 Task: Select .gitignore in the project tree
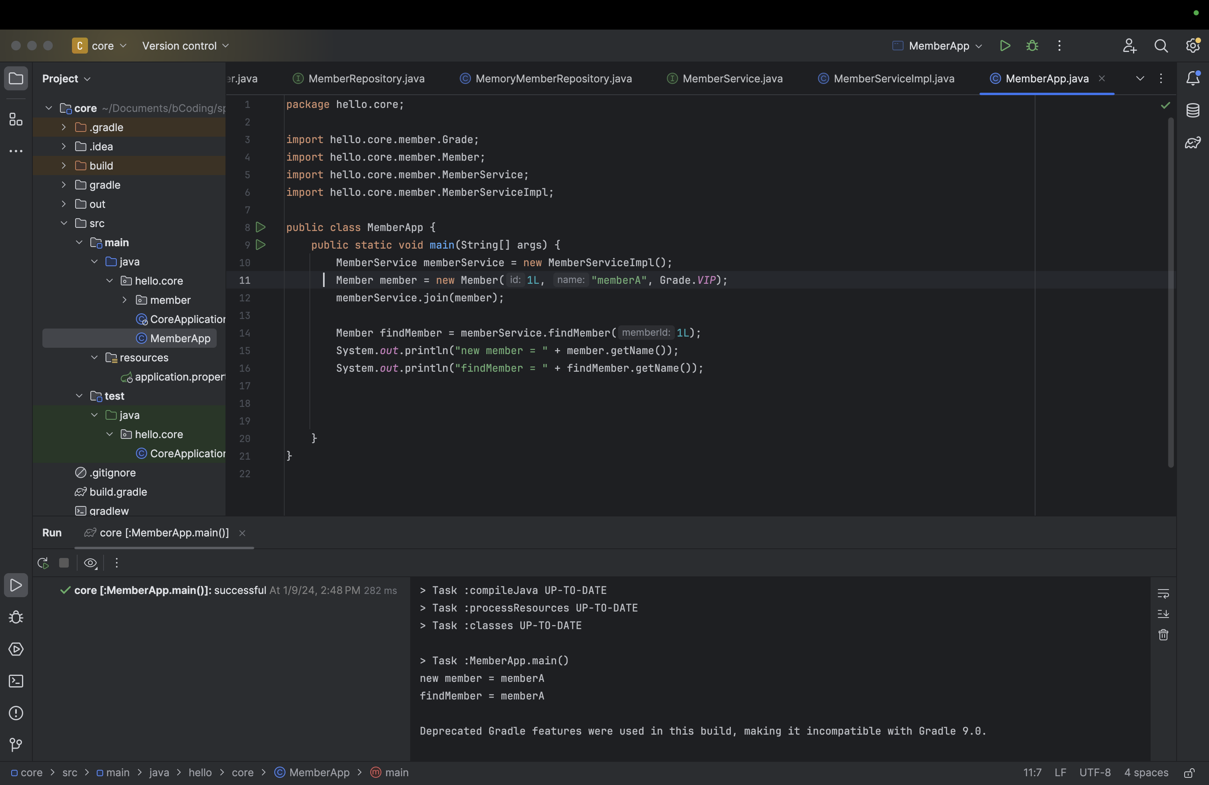click(x=105, y=472)
